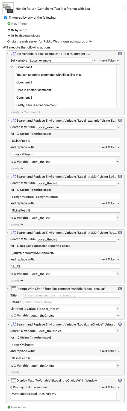
Task: Click X icon of Regular Expression search action
Action: (13, 232)
